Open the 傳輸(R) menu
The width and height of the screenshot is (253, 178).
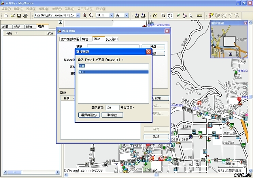(44, 9)
